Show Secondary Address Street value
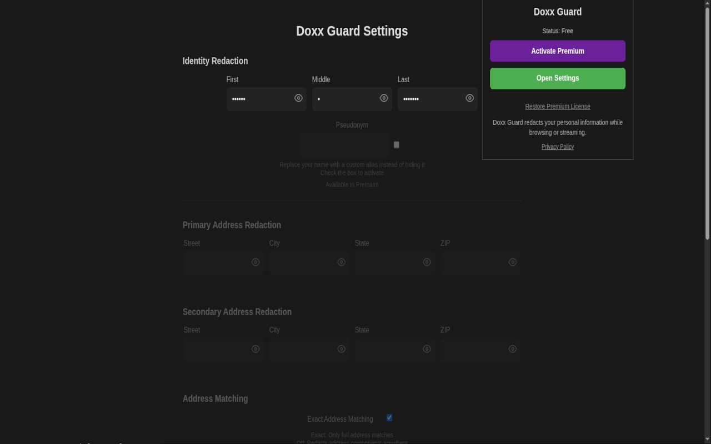The width and height of the screenshot is (711, 444). [256, 349]
